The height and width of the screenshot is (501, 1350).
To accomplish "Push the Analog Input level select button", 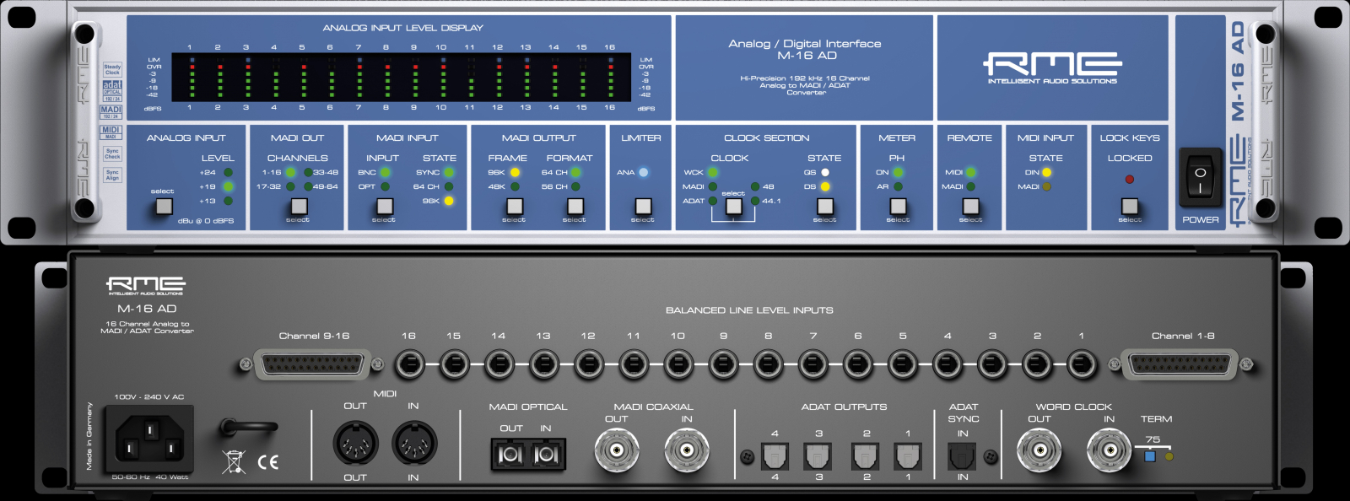I will click(x=164, y=205).
